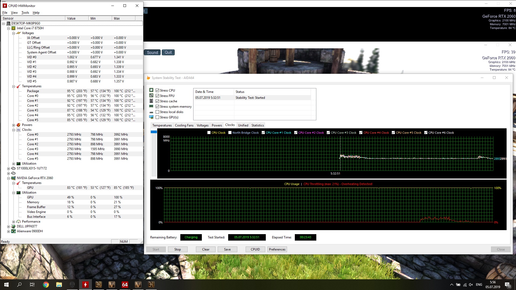Viewport: 516px width, 290px height.
Task: Hide CPU Core #4 Clock graph line
Action: coord(361,133)
